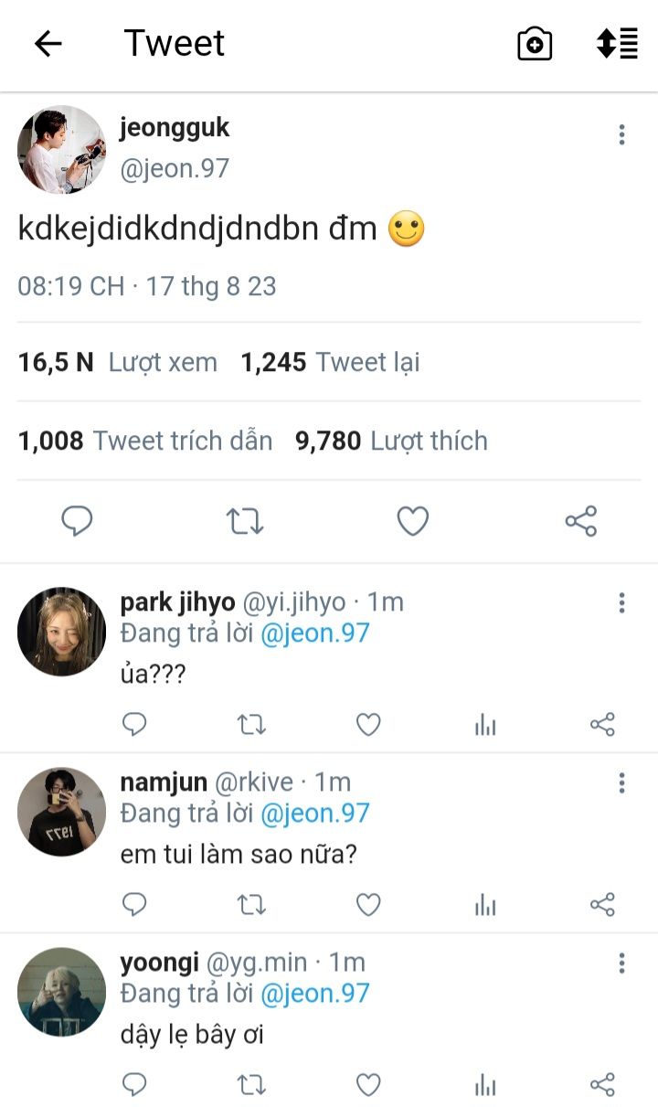Share namjun's reply
Image resolution: width=658 pixels, height=1107 pixels.
coord(602,905)
